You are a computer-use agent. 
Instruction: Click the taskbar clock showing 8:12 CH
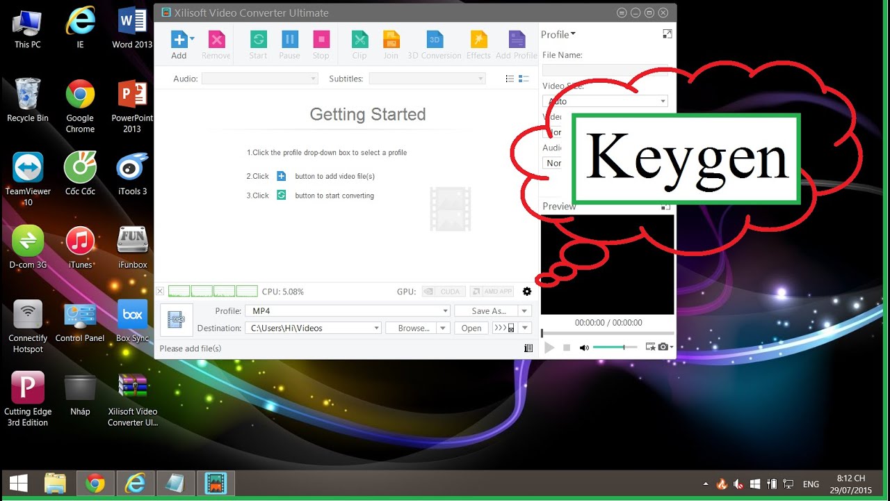850,484
